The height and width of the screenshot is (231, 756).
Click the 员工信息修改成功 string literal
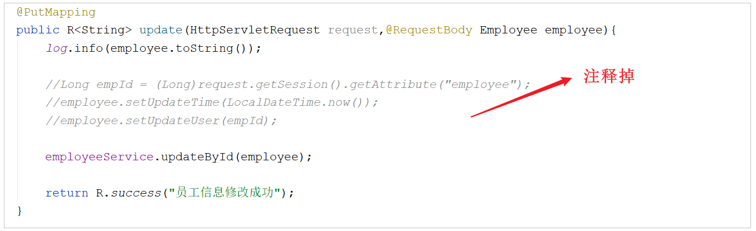(227, 193)
